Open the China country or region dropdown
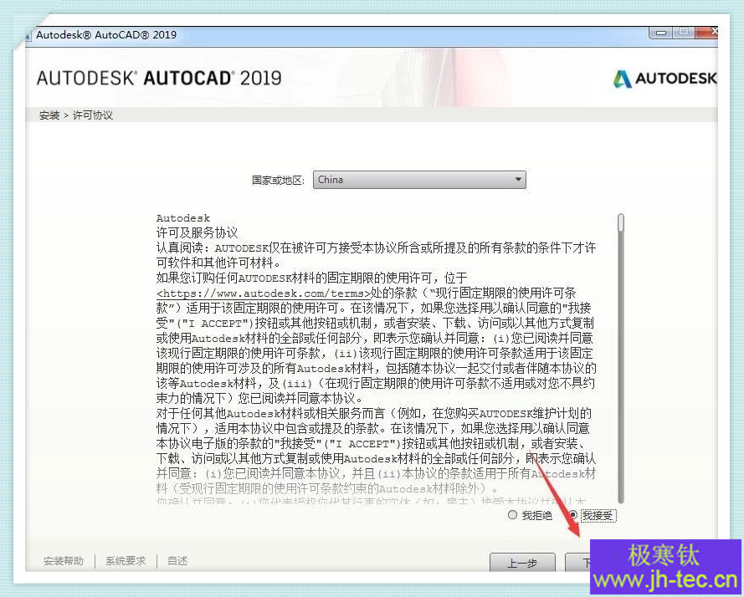Screen dimensions: 744x597 pyautogui.click(x=419, y=180)
